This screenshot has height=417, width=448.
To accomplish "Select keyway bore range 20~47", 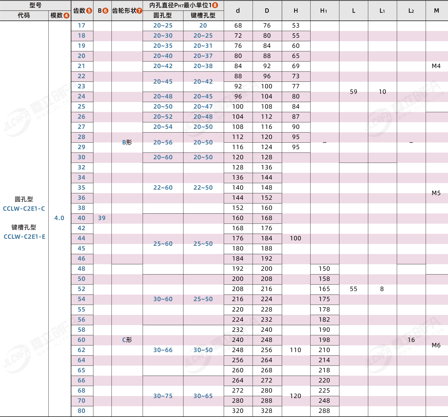I will (203, 107).
